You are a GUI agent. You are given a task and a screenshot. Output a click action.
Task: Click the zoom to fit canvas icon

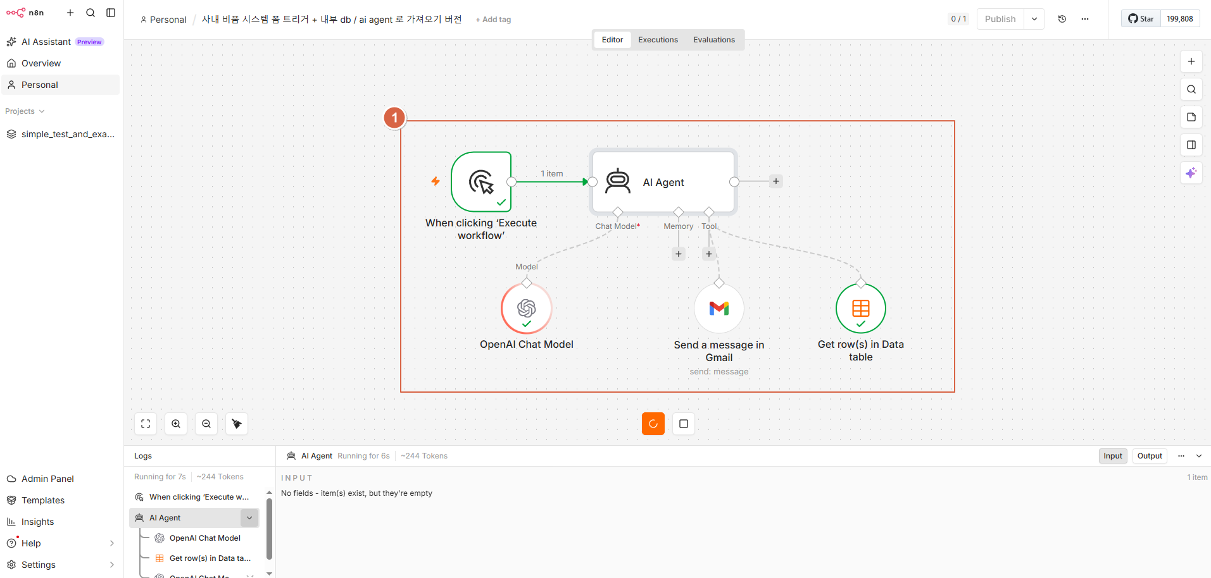pos(146,424)
